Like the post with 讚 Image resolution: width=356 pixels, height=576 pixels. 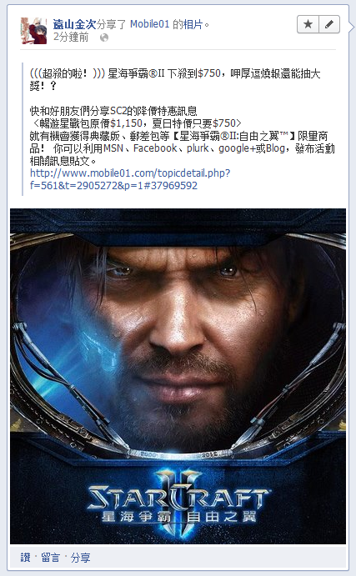25,558
